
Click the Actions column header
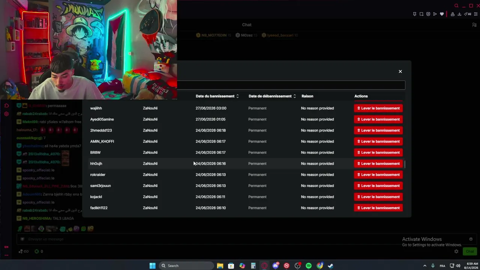point(361,96)
